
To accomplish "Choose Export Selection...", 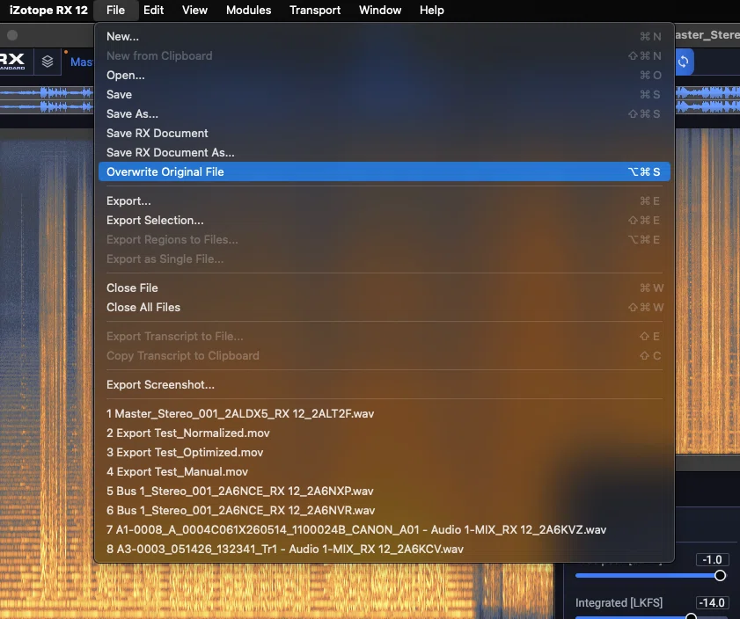I will click(x=385, y=220).
